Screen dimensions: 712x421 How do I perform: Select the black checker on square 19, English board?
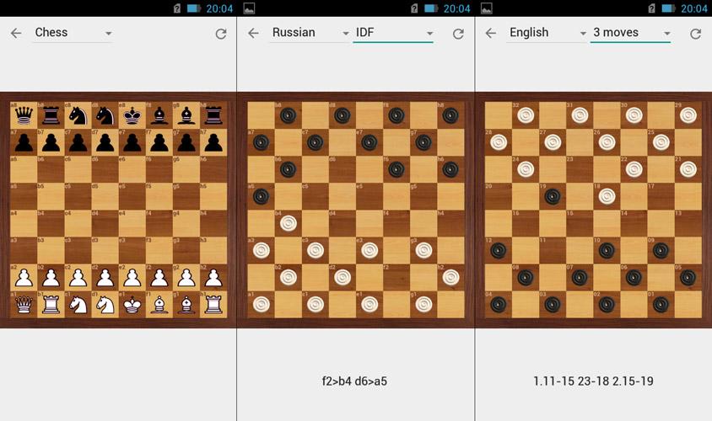pos(553,196)
